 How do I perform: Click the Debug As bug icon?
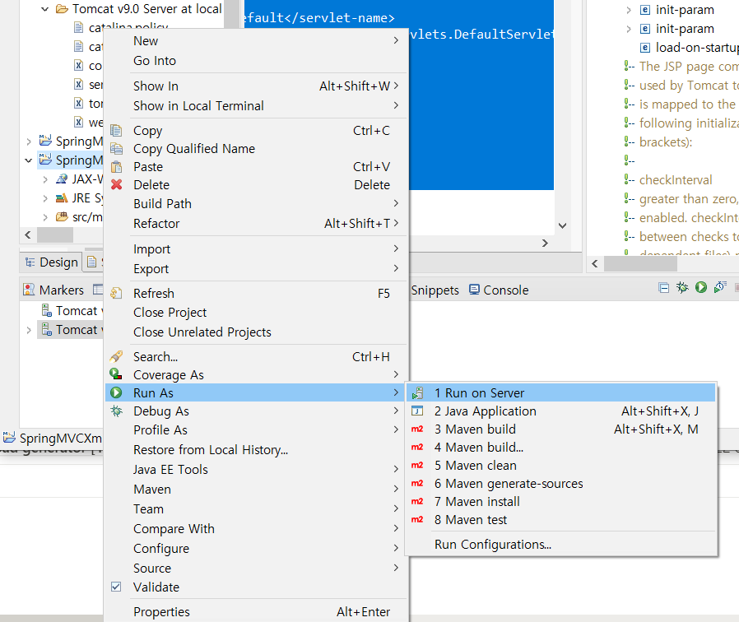click(x=116, y=411)
